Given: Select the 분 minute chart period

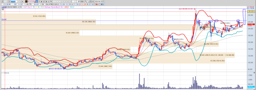Looking at the screenshot, I should [46, 1].
